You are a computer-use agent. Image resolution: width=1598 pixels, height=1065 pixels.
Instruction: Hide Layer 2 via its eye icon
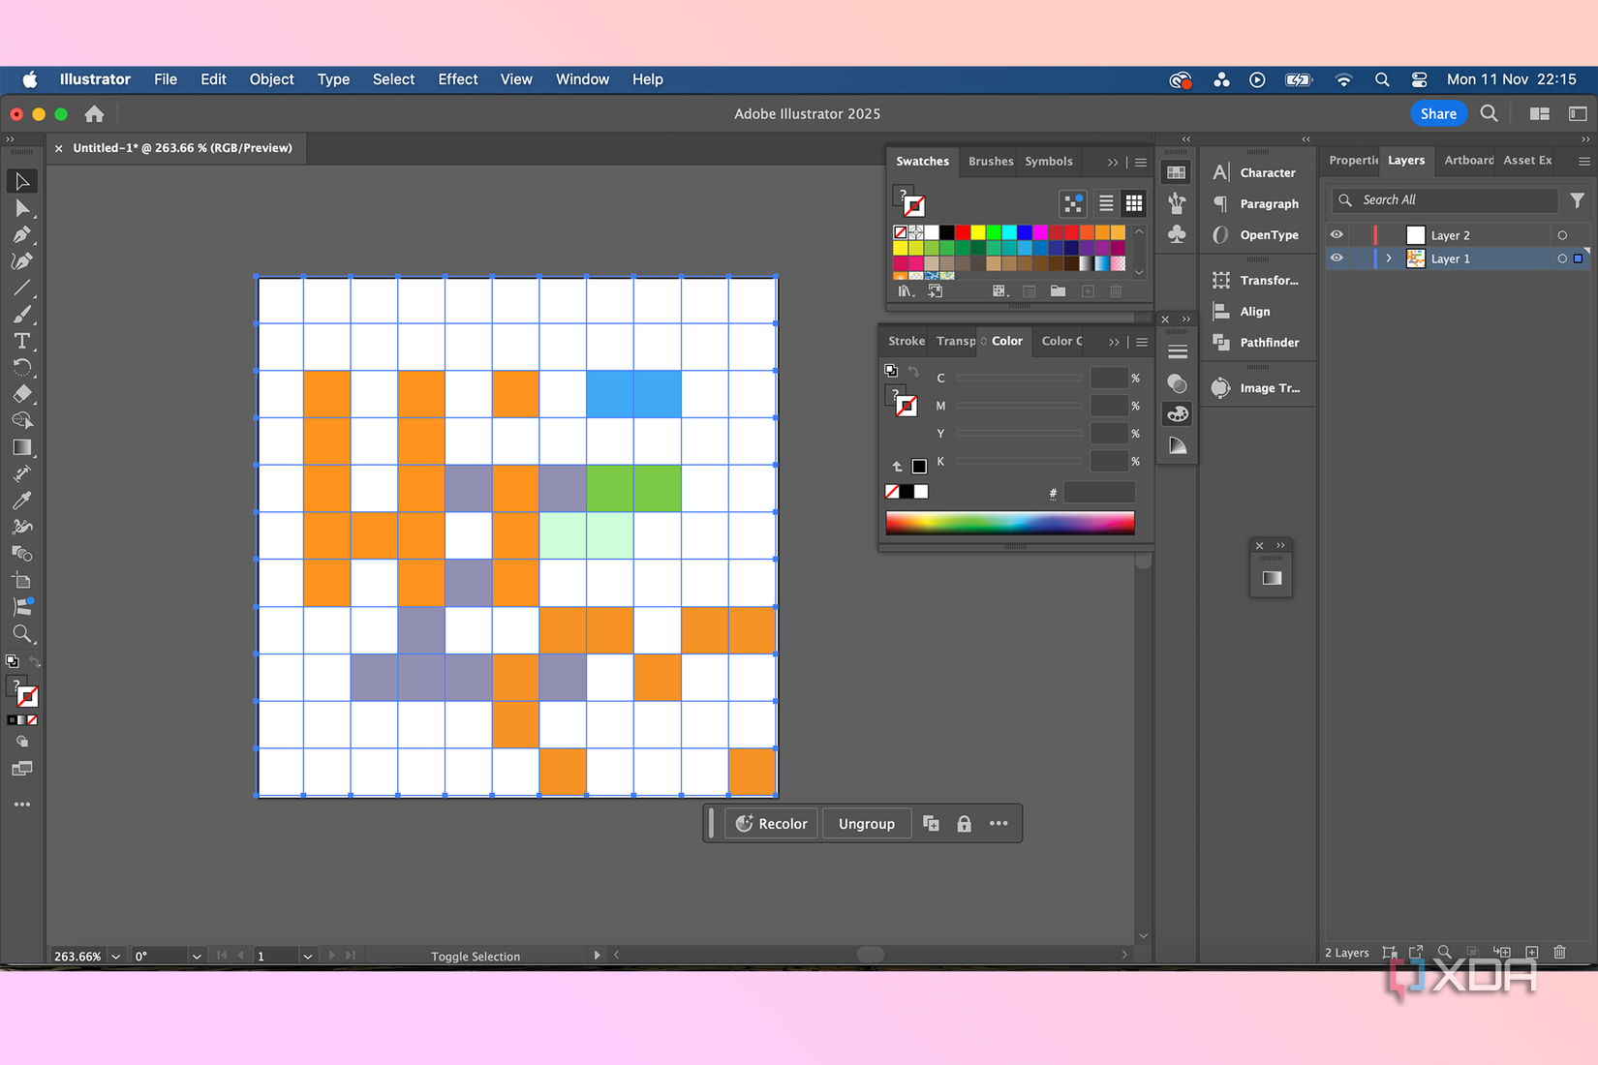(1337, 234)
